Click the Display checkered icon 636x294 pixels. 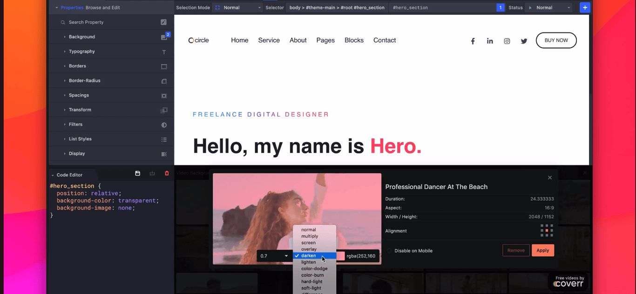tap(164, 154)
